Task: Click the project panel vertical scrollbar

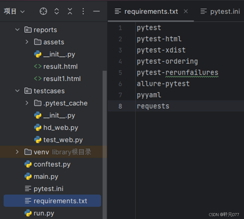Action: click(x=105, y=145)
